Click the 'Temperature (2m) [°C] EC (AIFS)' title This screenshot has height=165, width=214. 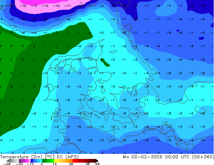point(39,157)
